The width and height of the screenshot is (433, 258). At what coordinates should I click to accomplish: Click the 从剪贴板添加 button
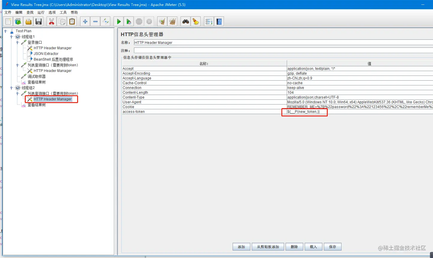coord(268,247)
